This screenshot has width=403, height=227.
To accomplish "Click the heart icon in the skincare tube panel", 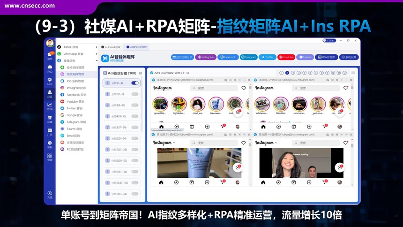I will pyautogui.click(x=243, y=143).
